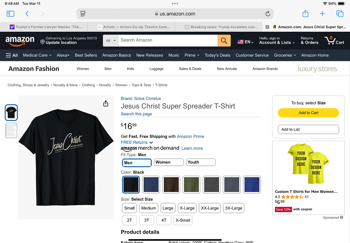Open Safari sidebar panel icon
350x243 pixels.
click(10, 14)
